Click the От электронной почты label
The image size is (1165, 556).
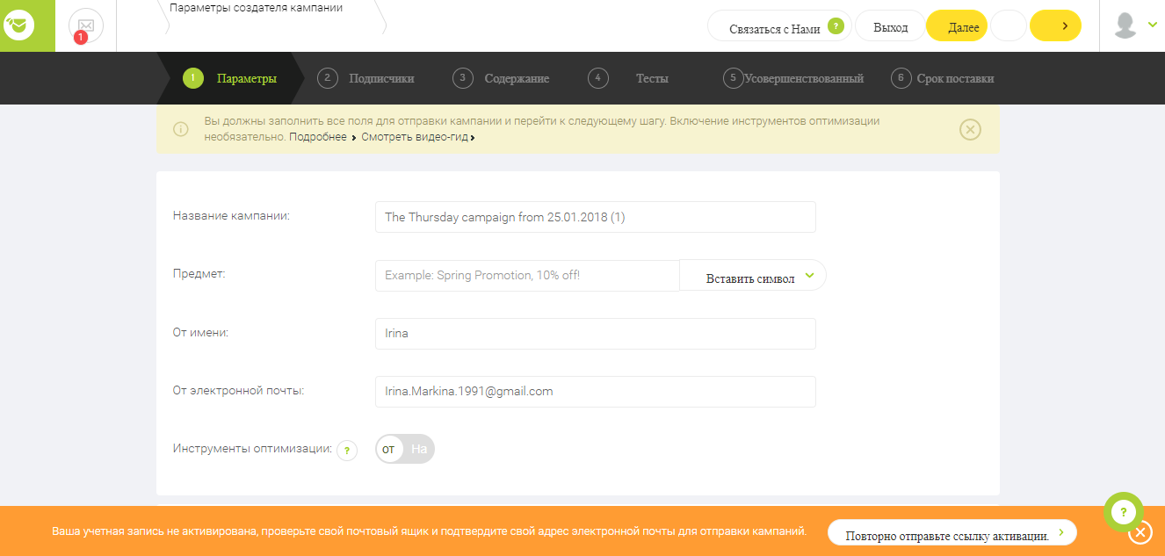[238, 390]
